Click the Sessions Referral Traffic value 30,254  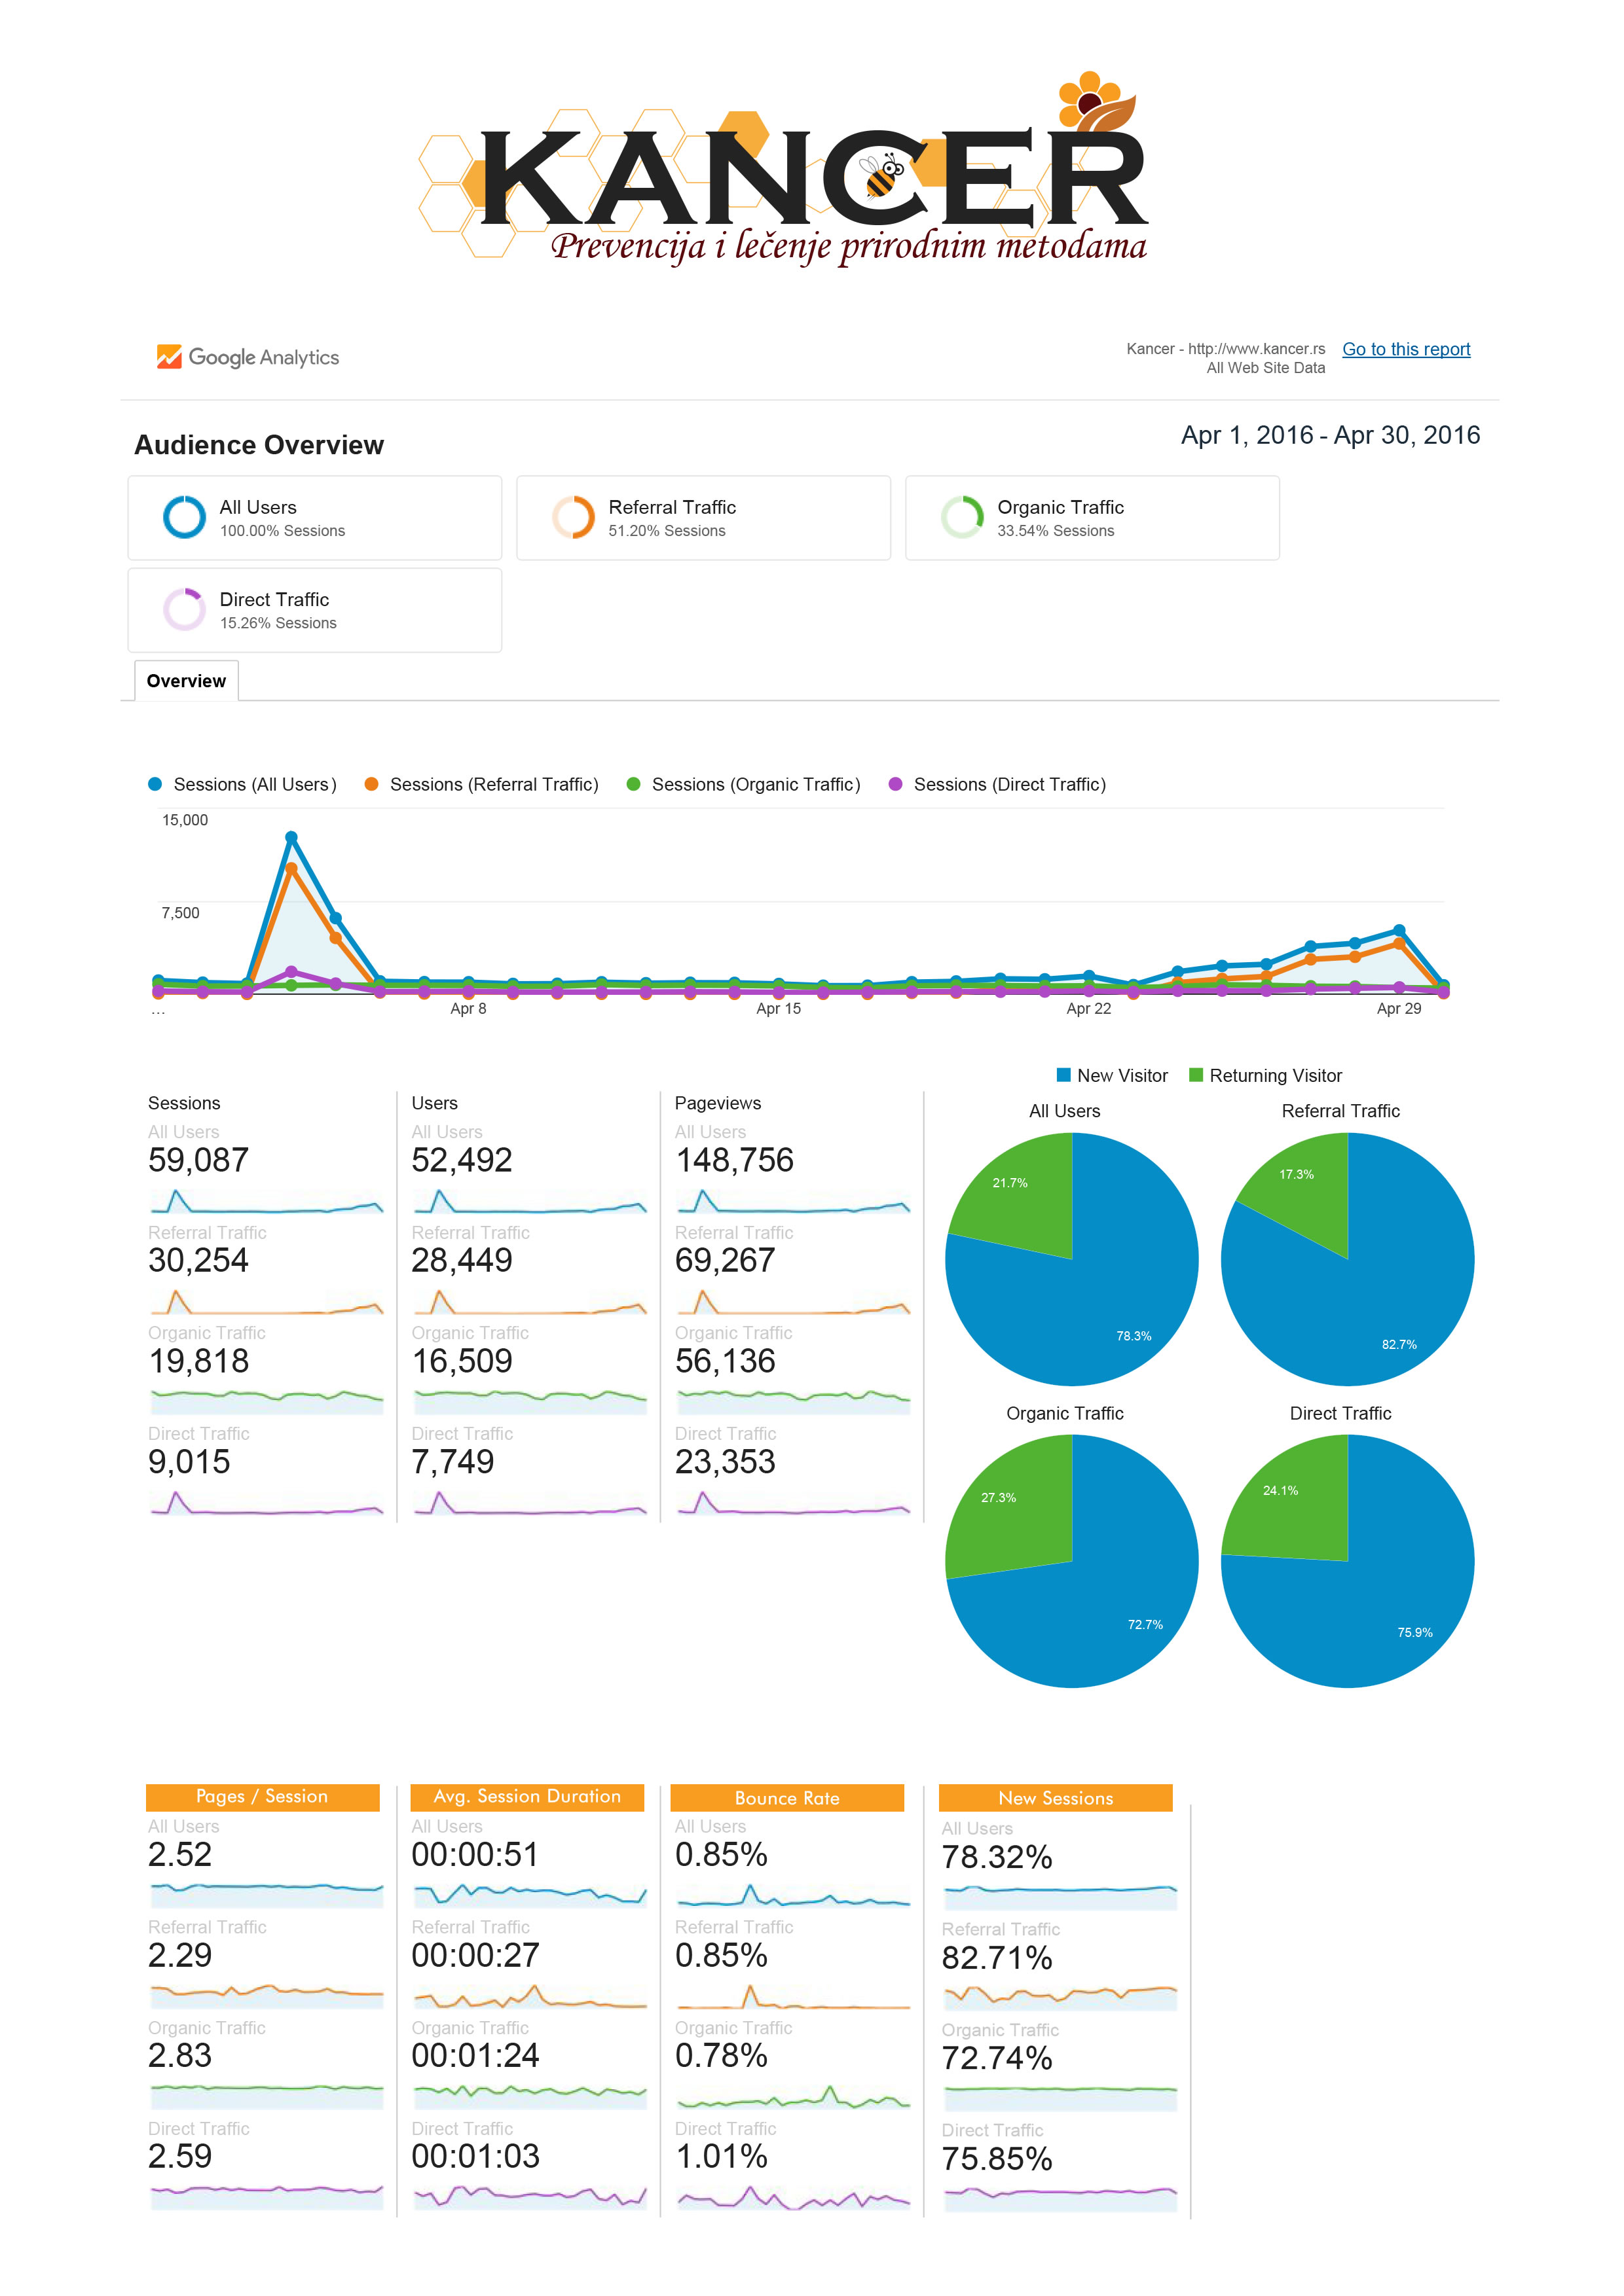198,1260
